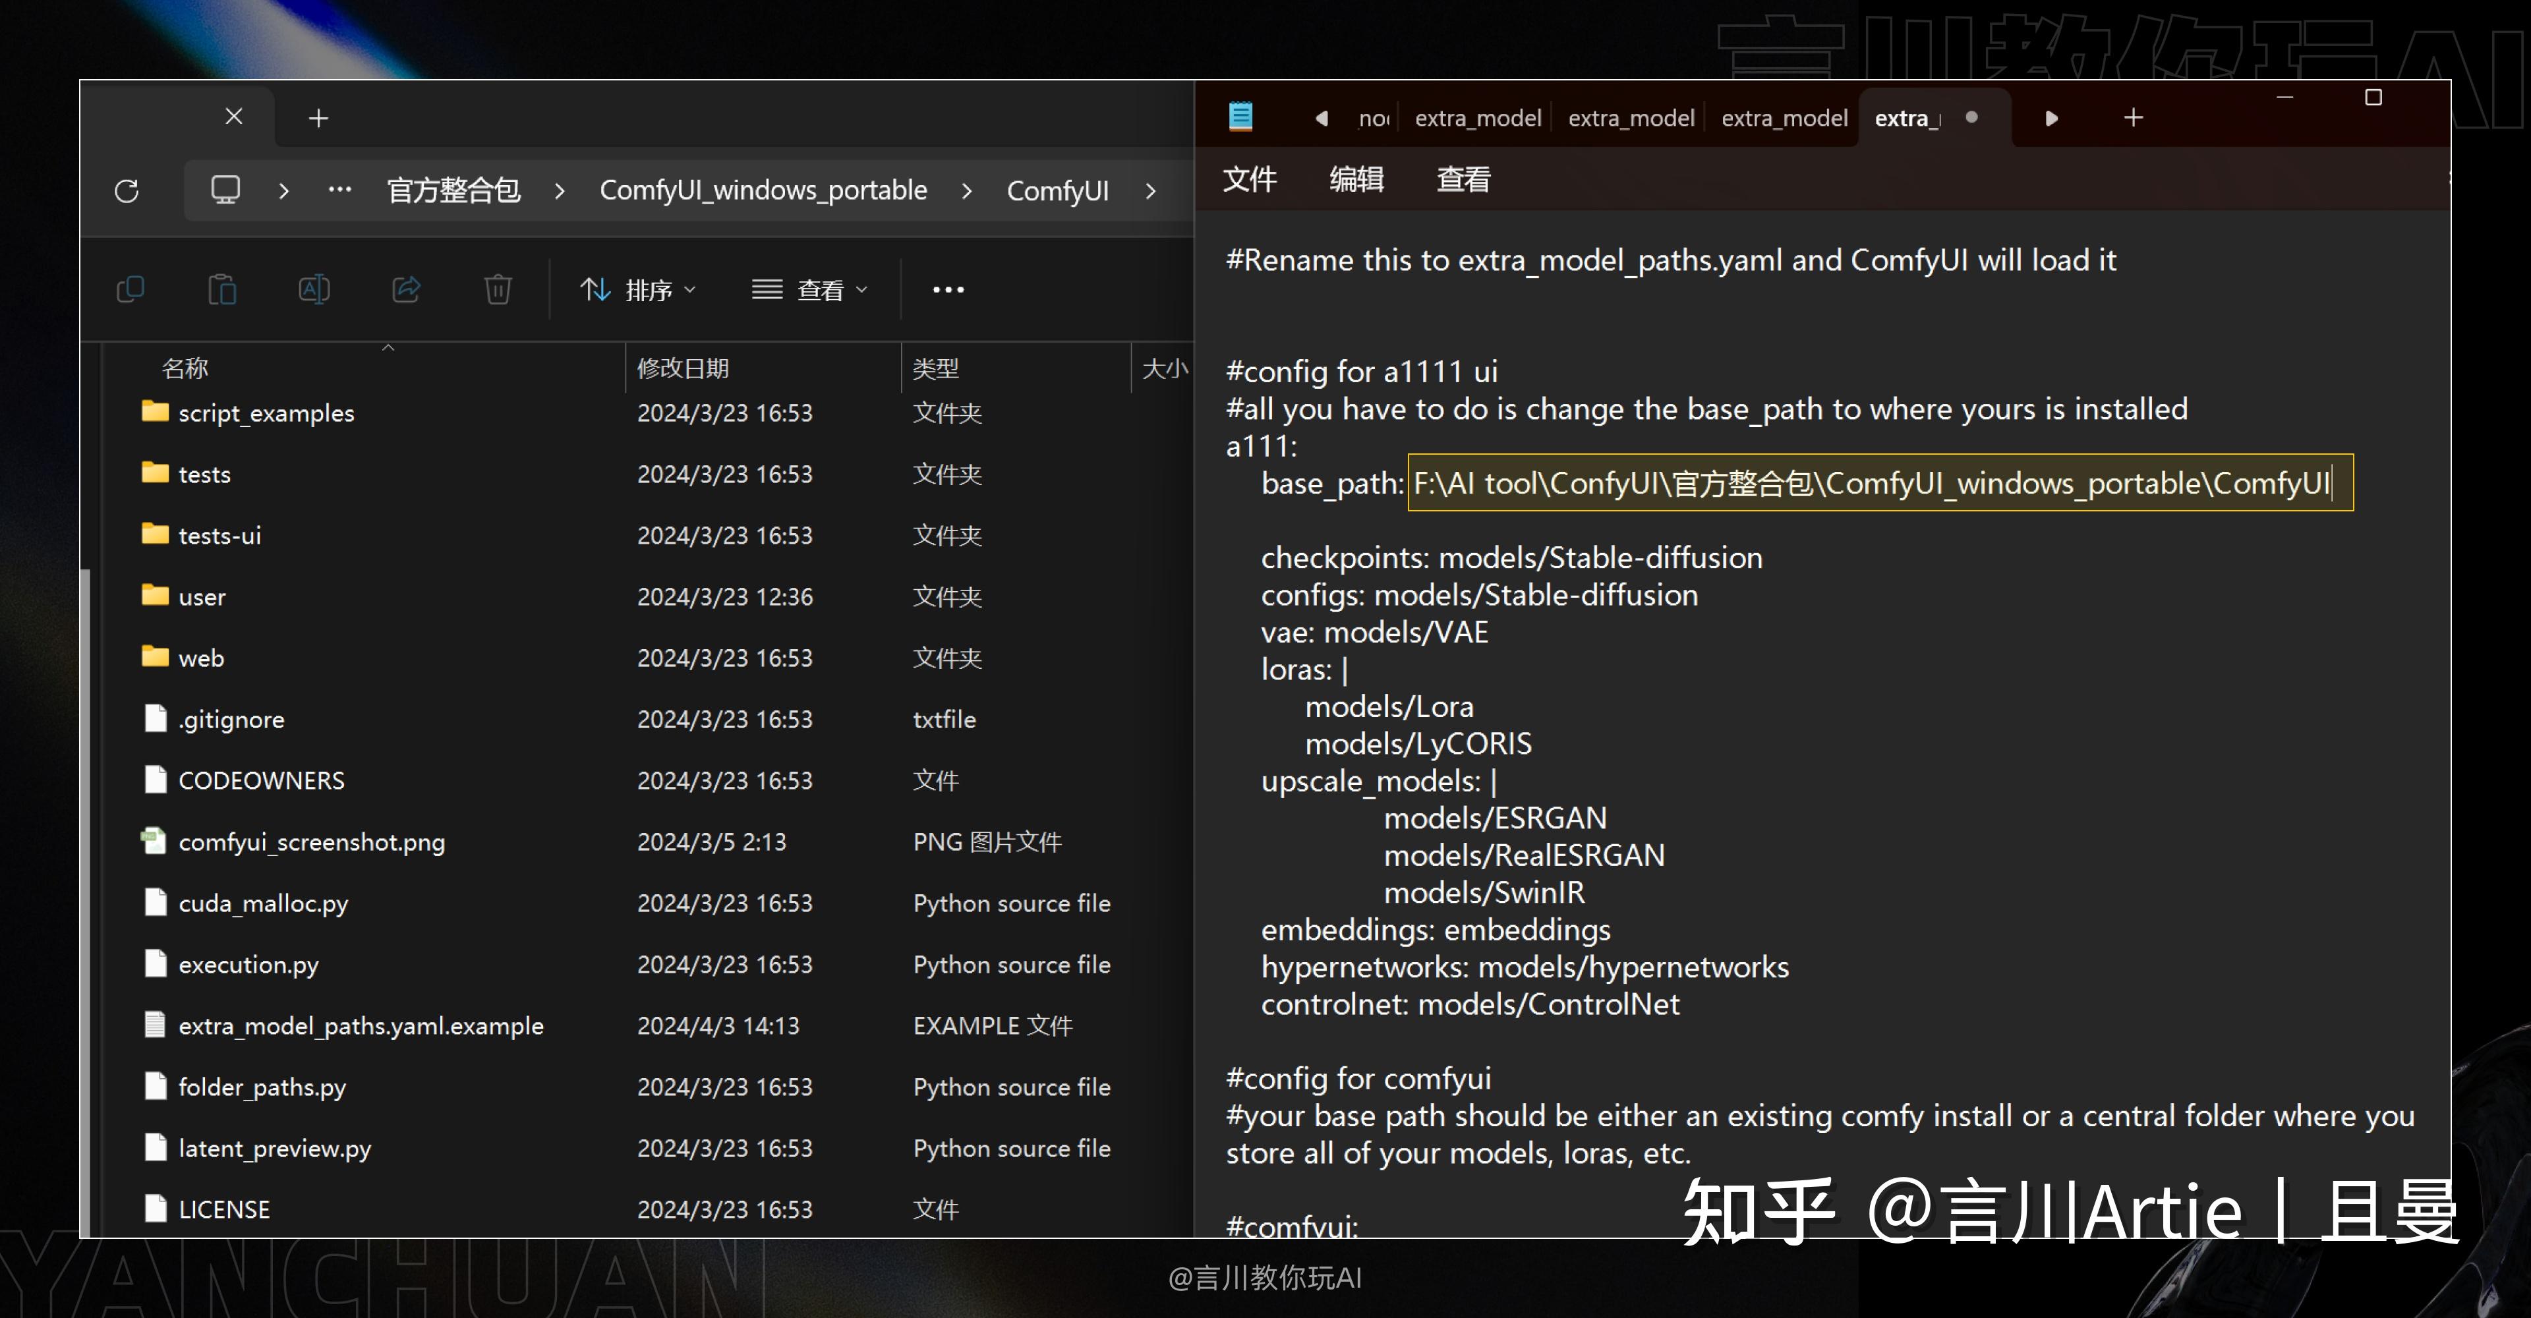Screen dimensions: 2531x1318
Task: Select the Rename icon in the Explorer toolbar
Action: pos(314,289)
